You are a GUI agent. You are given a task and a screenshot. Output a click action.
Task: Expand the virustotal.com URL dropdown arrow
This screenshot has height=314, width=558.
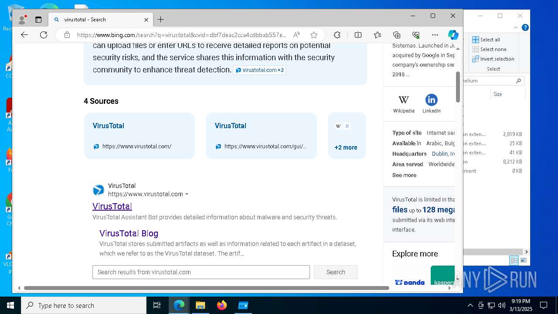(187, 194)
